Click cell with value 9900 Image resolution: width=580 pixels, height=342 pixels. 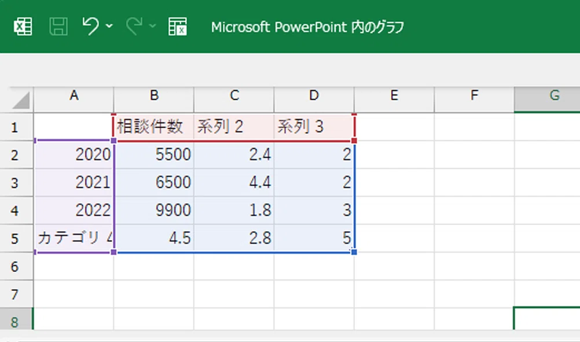pos(154,210)
